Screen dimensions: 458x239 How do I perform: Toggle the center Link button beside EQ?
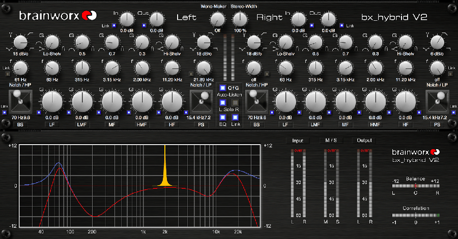[236, 118]
